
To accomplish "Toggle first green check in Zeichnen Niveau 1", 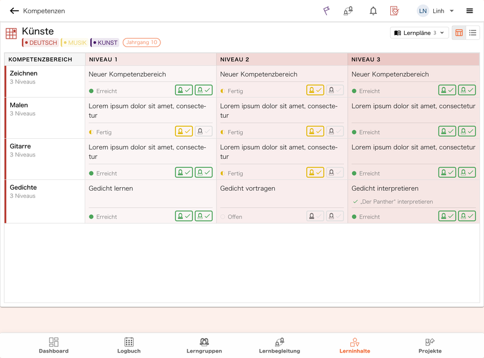I will (184, 90).
